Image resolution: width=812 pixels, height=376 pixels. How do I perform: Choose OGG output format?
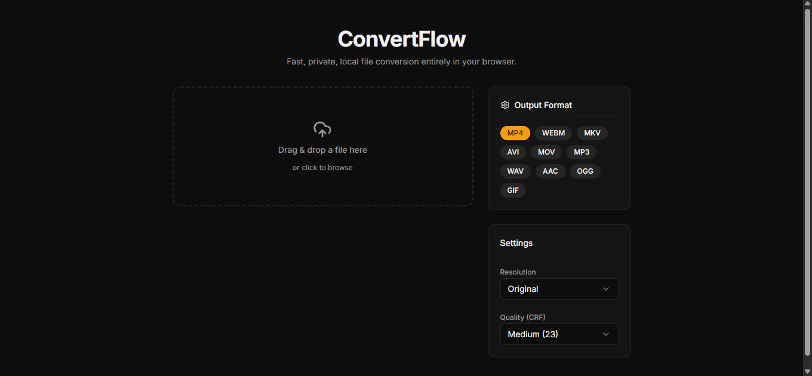tap(585, 171)
